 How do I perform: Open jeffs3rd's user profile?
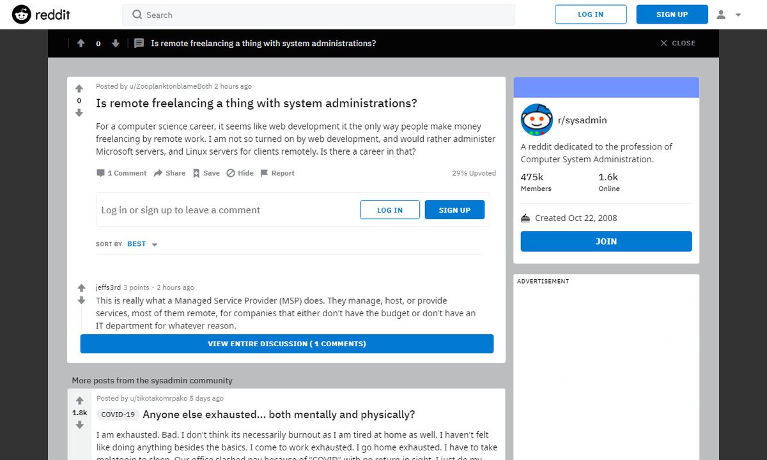tap(108, 287)
